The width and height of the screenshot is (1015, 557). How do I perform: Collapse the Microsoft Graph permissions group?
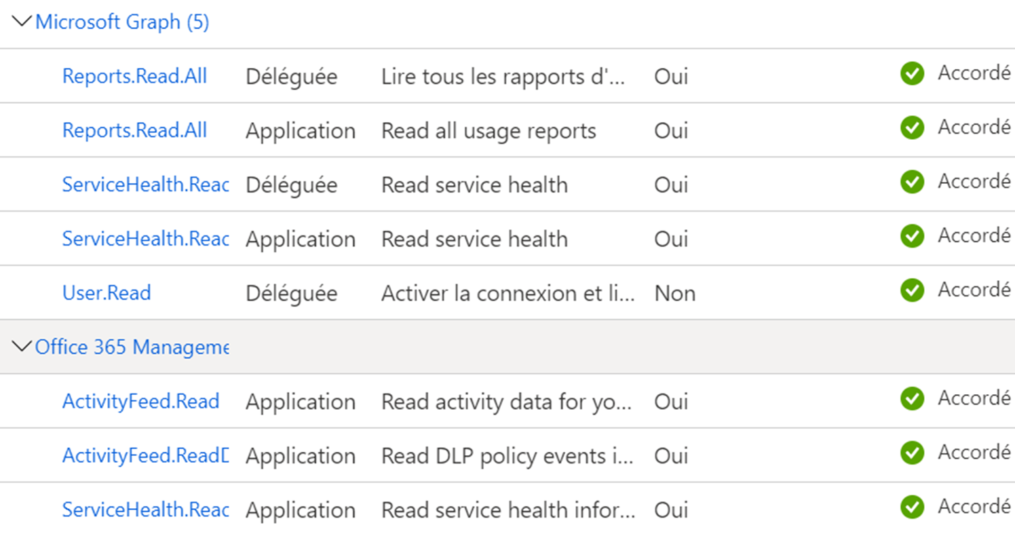point(21,21)
